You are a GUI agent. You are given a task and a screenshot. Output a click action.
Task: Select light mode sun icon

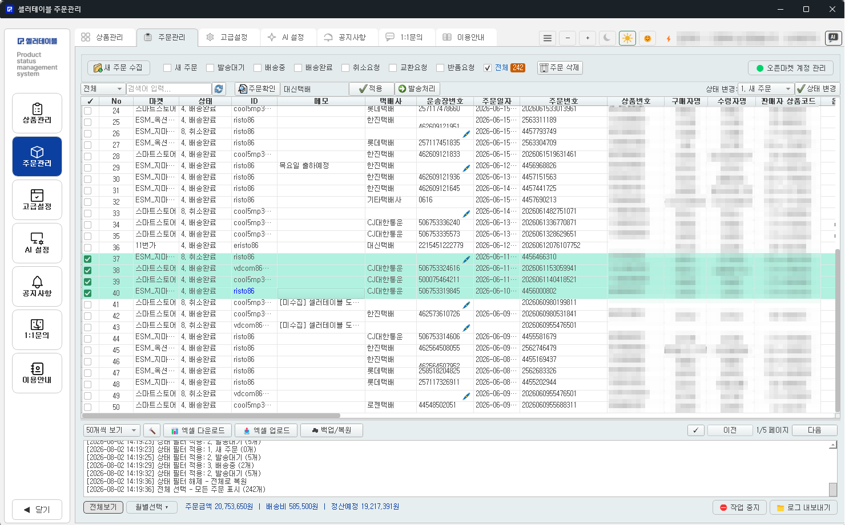point(627,38)
